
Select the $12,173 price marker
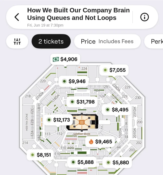58,120
